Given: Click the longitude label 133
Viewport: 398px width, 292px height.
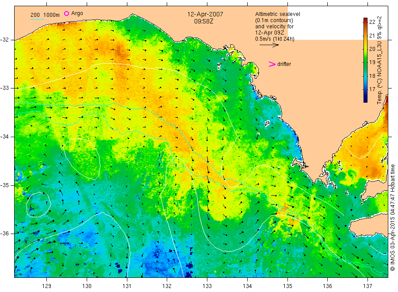Looking at the screenshot, I should click(207, 286).
